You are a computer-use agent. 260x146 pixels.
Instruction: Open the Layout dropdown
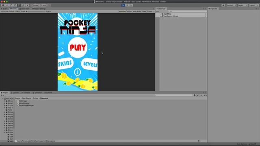(x=253, y=5)
